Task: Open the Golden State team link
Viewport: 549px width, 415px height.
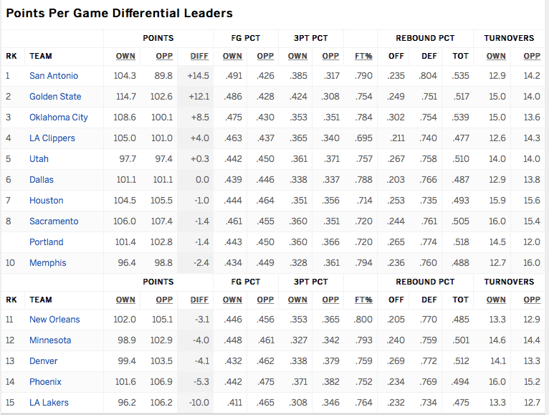Action: click(55, 97)
